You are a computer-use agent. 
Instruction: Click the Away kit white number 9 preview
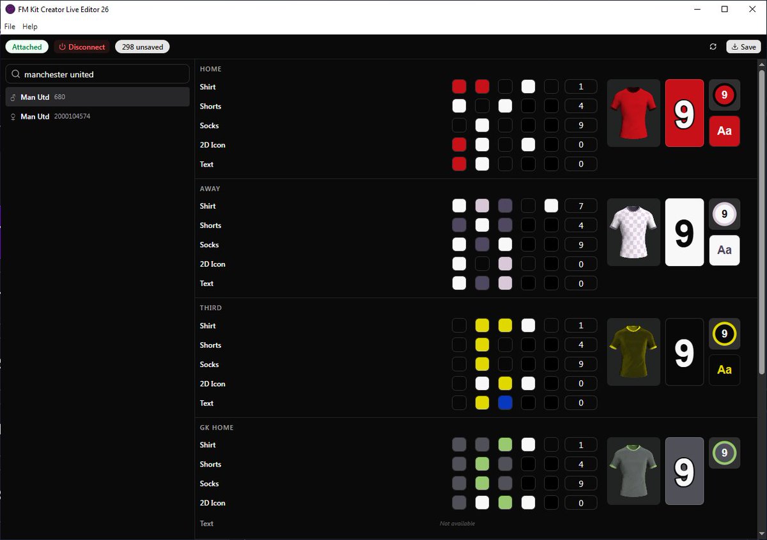(x=685, y=232)
